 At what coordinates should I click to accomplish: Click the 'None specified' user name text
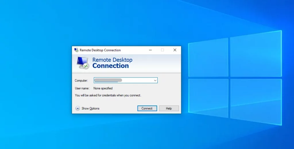pos(103,88)
